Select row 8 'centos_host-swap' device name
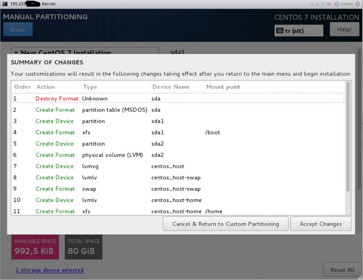The width and height of the screenshot is (363, 280). point(176,177)
